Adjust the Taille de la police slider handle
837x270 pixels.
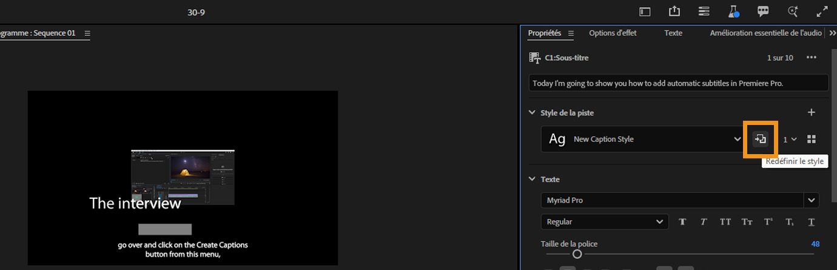coord(577,254)
